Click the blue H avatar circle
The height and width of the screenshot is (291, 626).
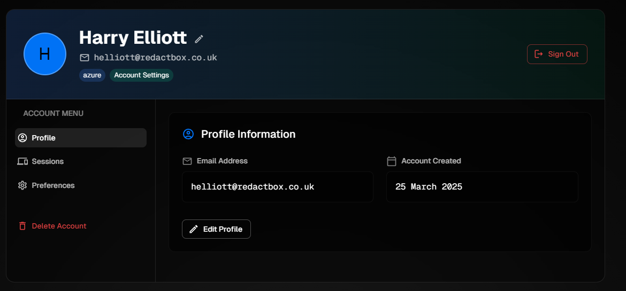click(x=45, y=54)
